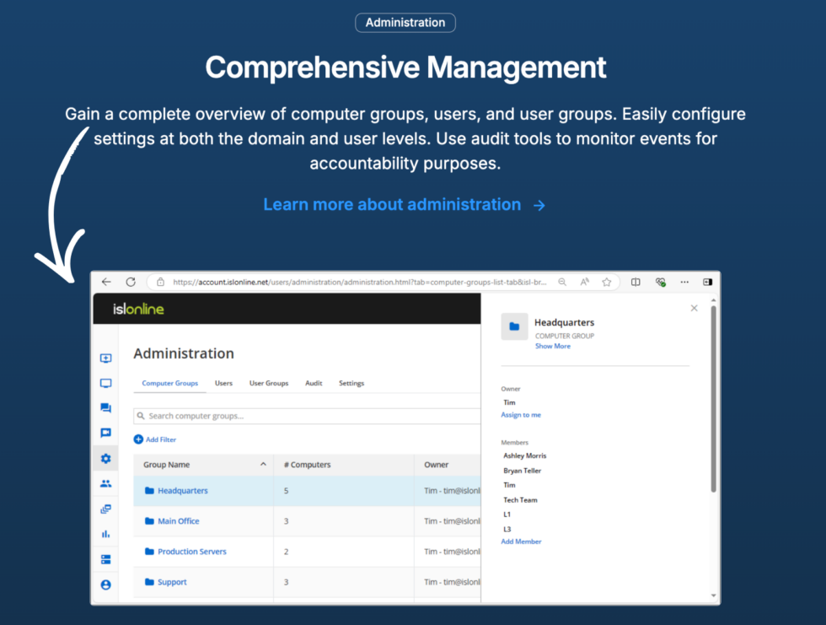This screenshot has height=625, width=826.
Task: Select the monitor icon in the sidebar
Action: 105,383
